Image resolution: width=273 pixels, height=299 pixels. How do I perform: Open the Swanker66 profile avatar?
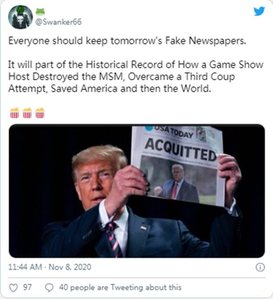pyautogui.click(x=21, y=17)
